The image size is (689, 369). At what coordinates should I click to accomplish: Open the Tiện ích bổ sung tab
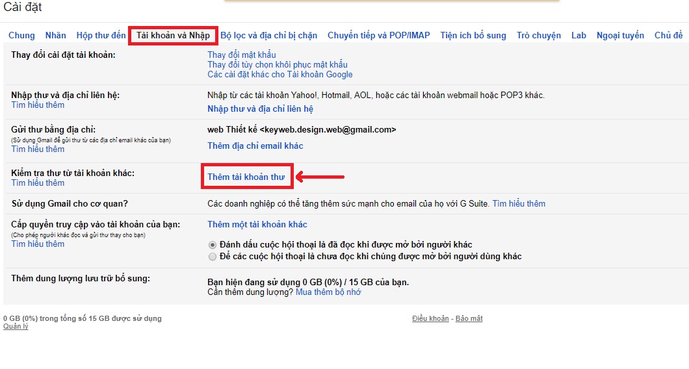[473, 36]
